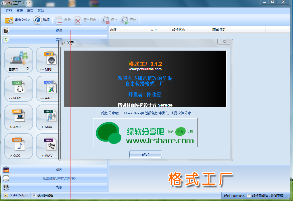Click the 格式工厂3.1.2 title in About dialog
This screenshot has width=293, height=201.
(x=145, y=64)
